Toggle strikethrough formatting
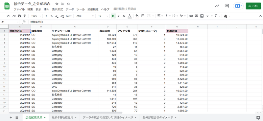 [x=124, y=16]
